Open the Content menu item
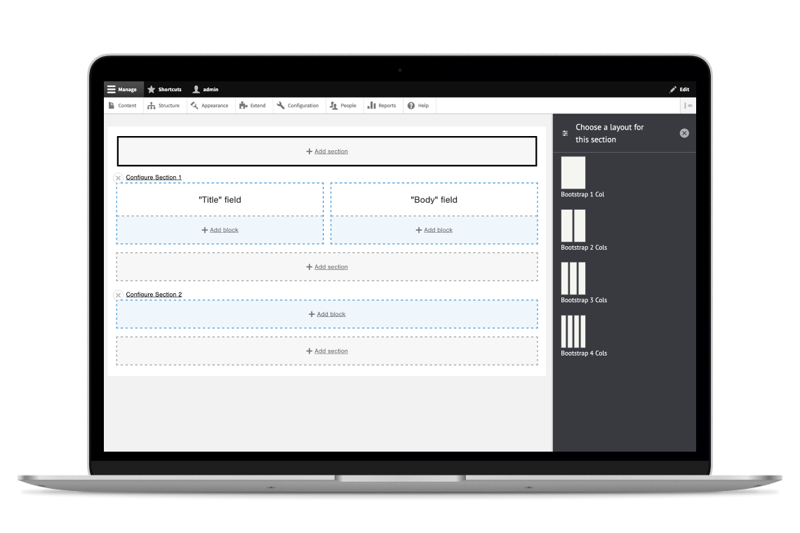Screen dimensions: 800x533 pos(123,106)
